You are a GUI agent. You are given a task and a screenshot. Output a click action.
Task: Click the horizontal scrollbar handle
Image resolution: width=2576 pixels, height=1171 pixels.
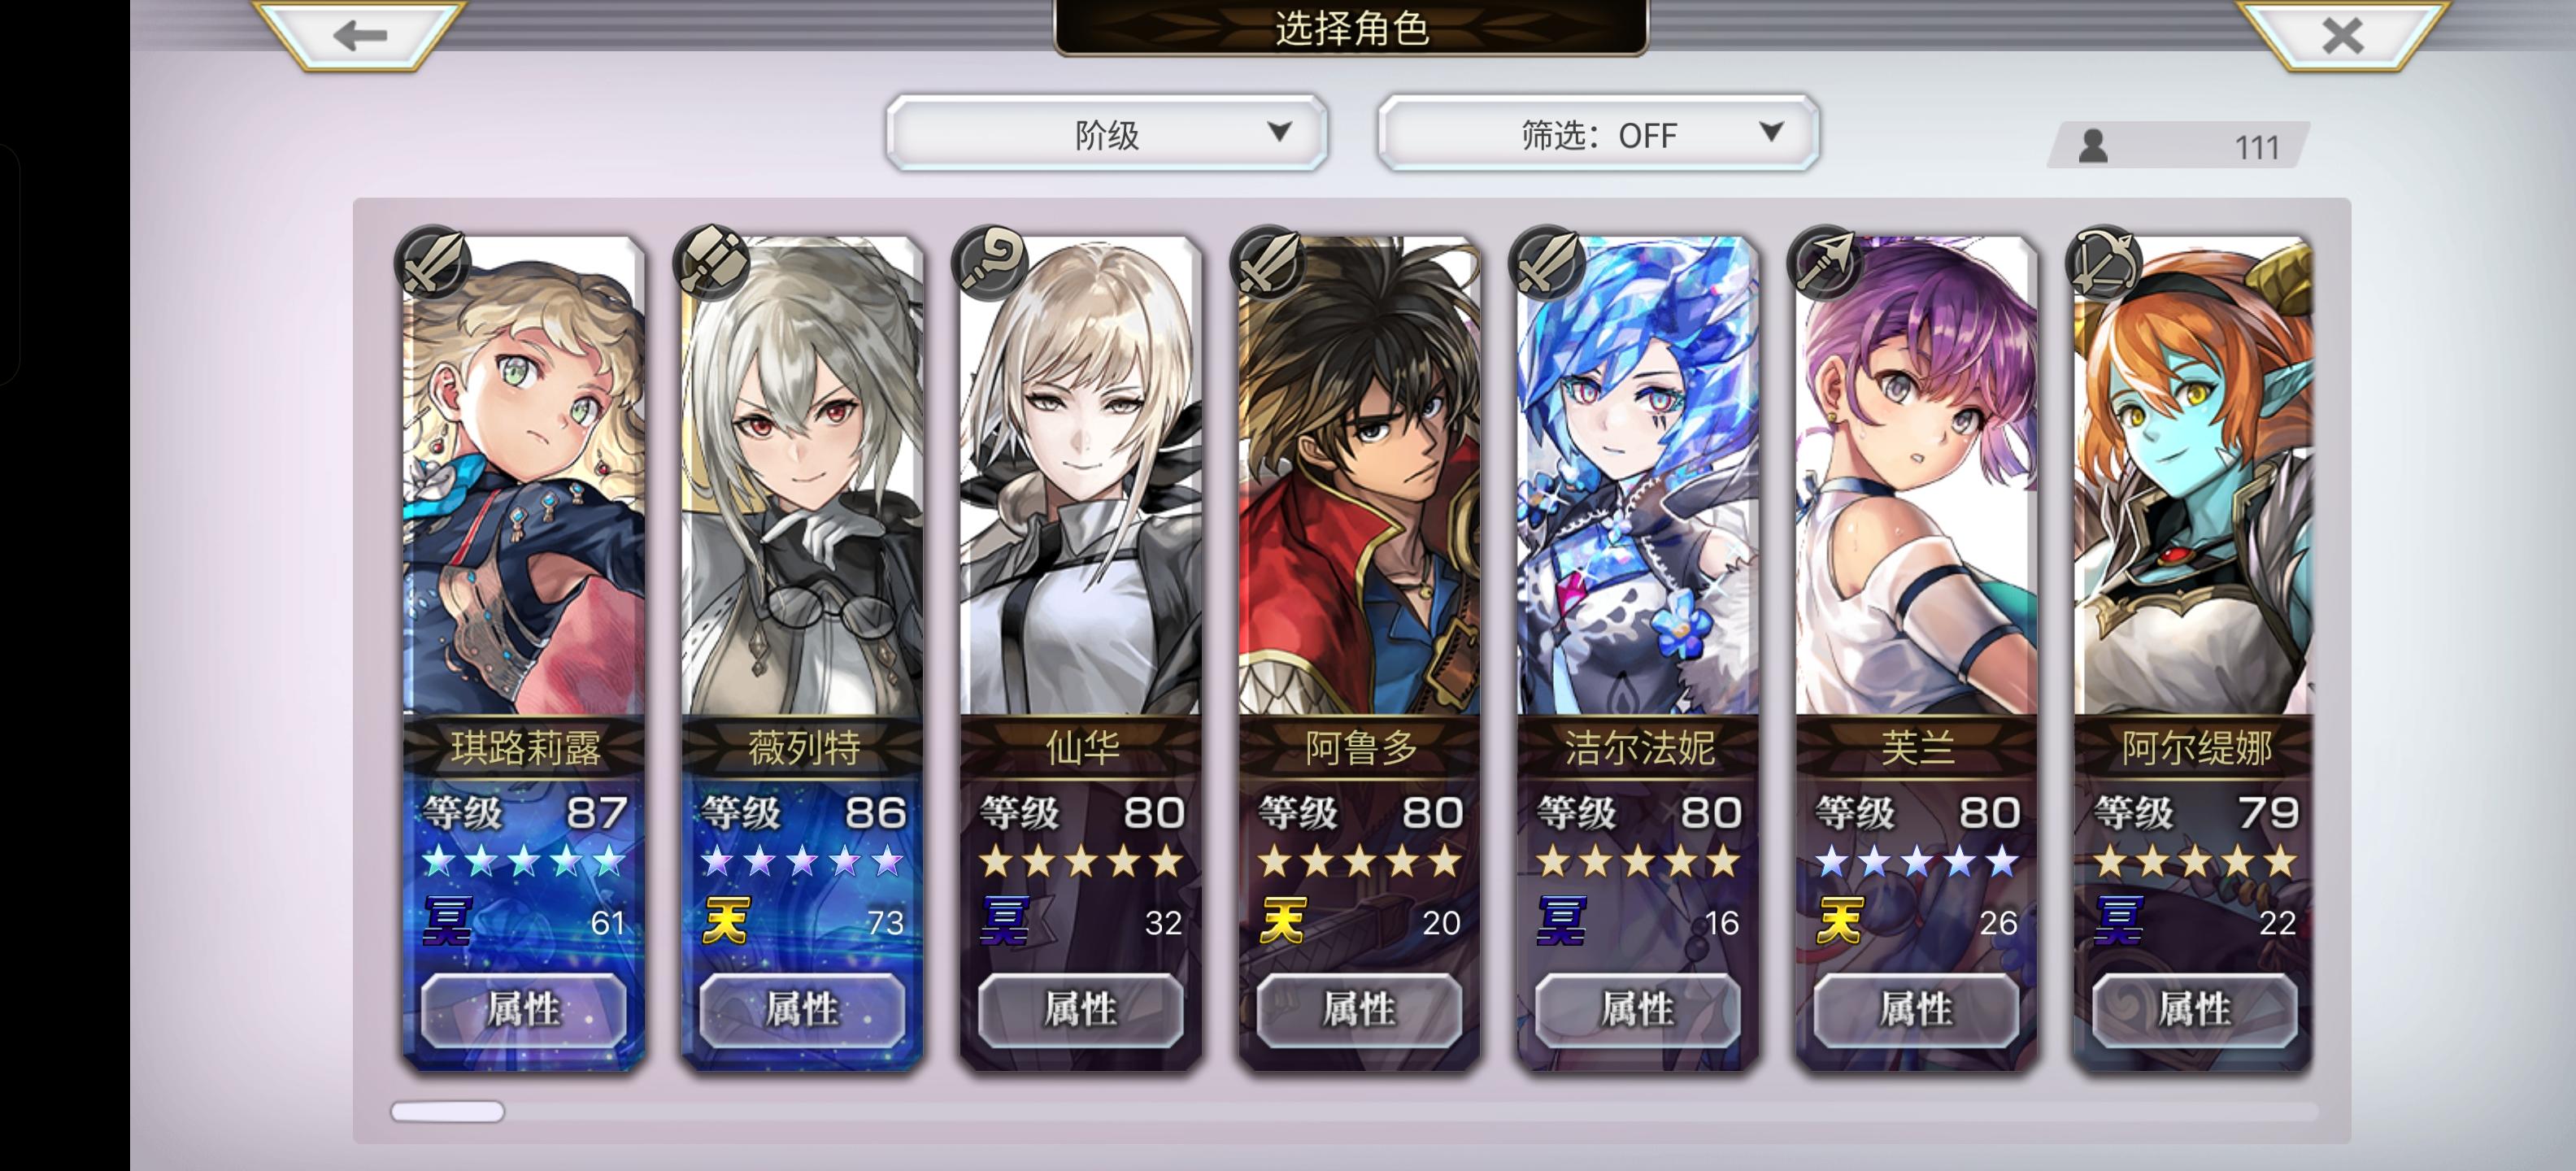coord(447,1111)
